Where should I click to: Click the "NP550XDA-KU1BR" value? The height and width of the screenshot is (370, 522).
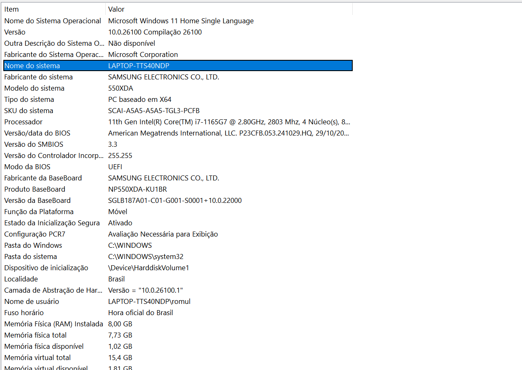[x=137, y=189]
